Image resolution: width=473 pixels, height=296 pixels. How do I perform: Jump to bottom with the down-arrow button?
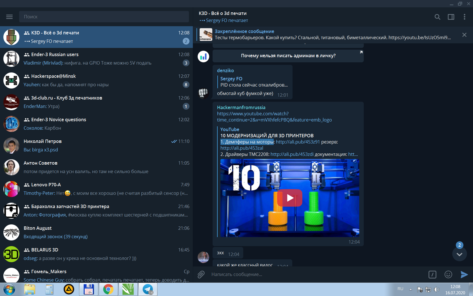459,254
